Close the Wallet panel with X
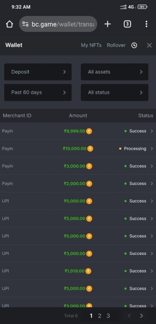 point(149,45)
